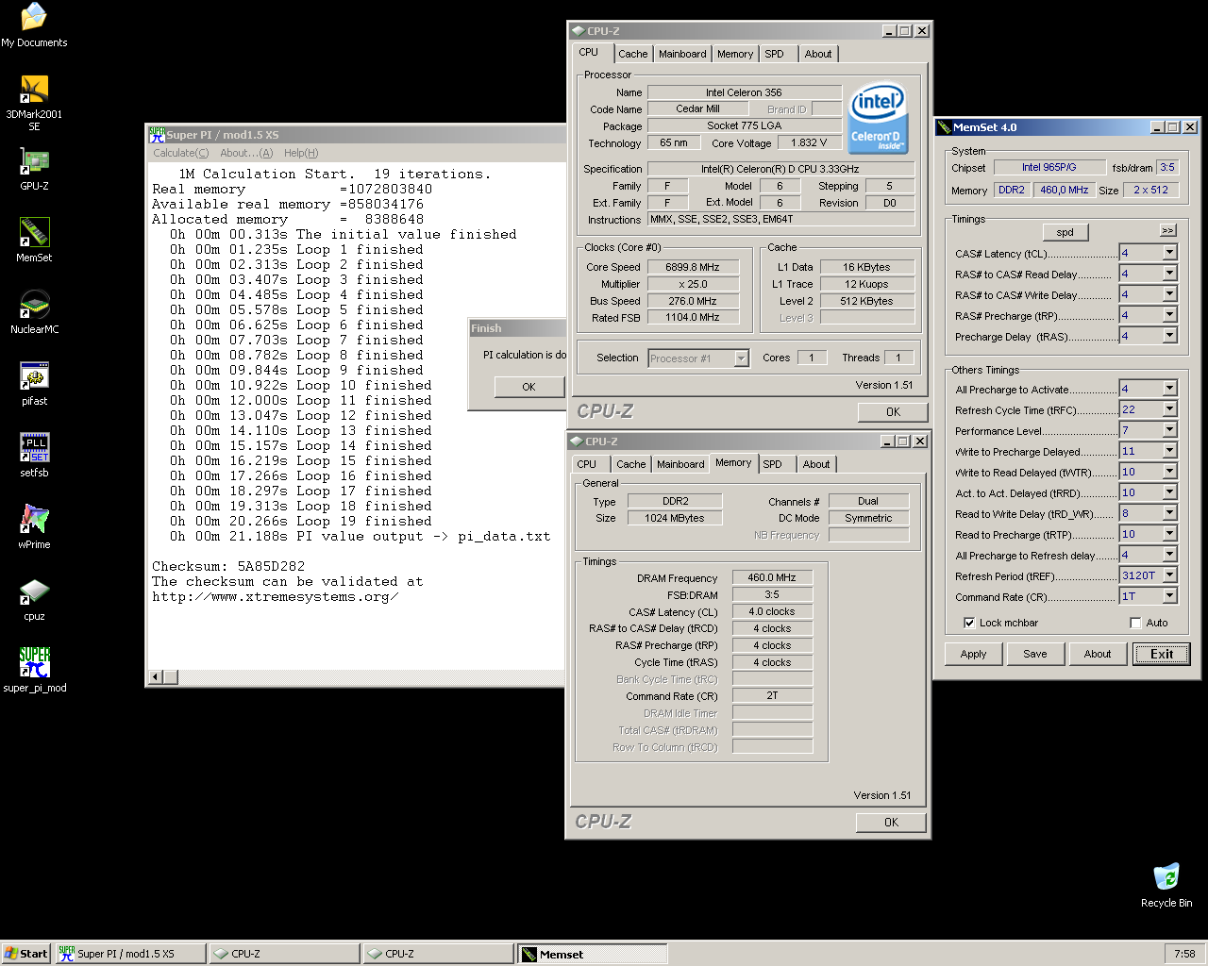Click the Super PI title bar icon

pos(158,135)
